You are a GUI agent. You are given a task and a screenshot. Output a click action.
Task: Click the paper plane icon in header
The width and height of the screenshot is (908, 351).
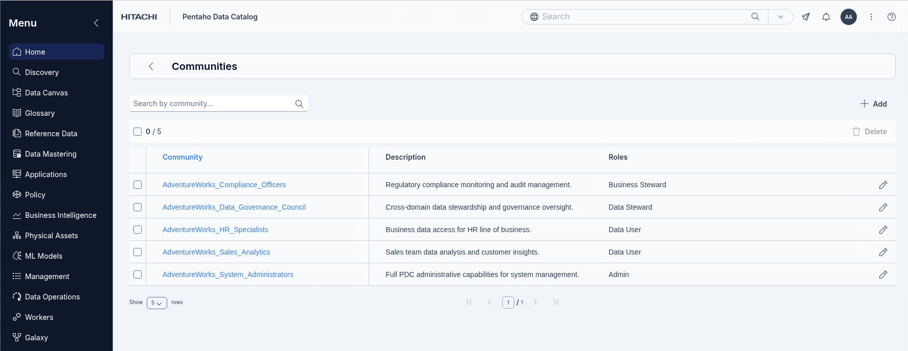(x=805, y=17)
